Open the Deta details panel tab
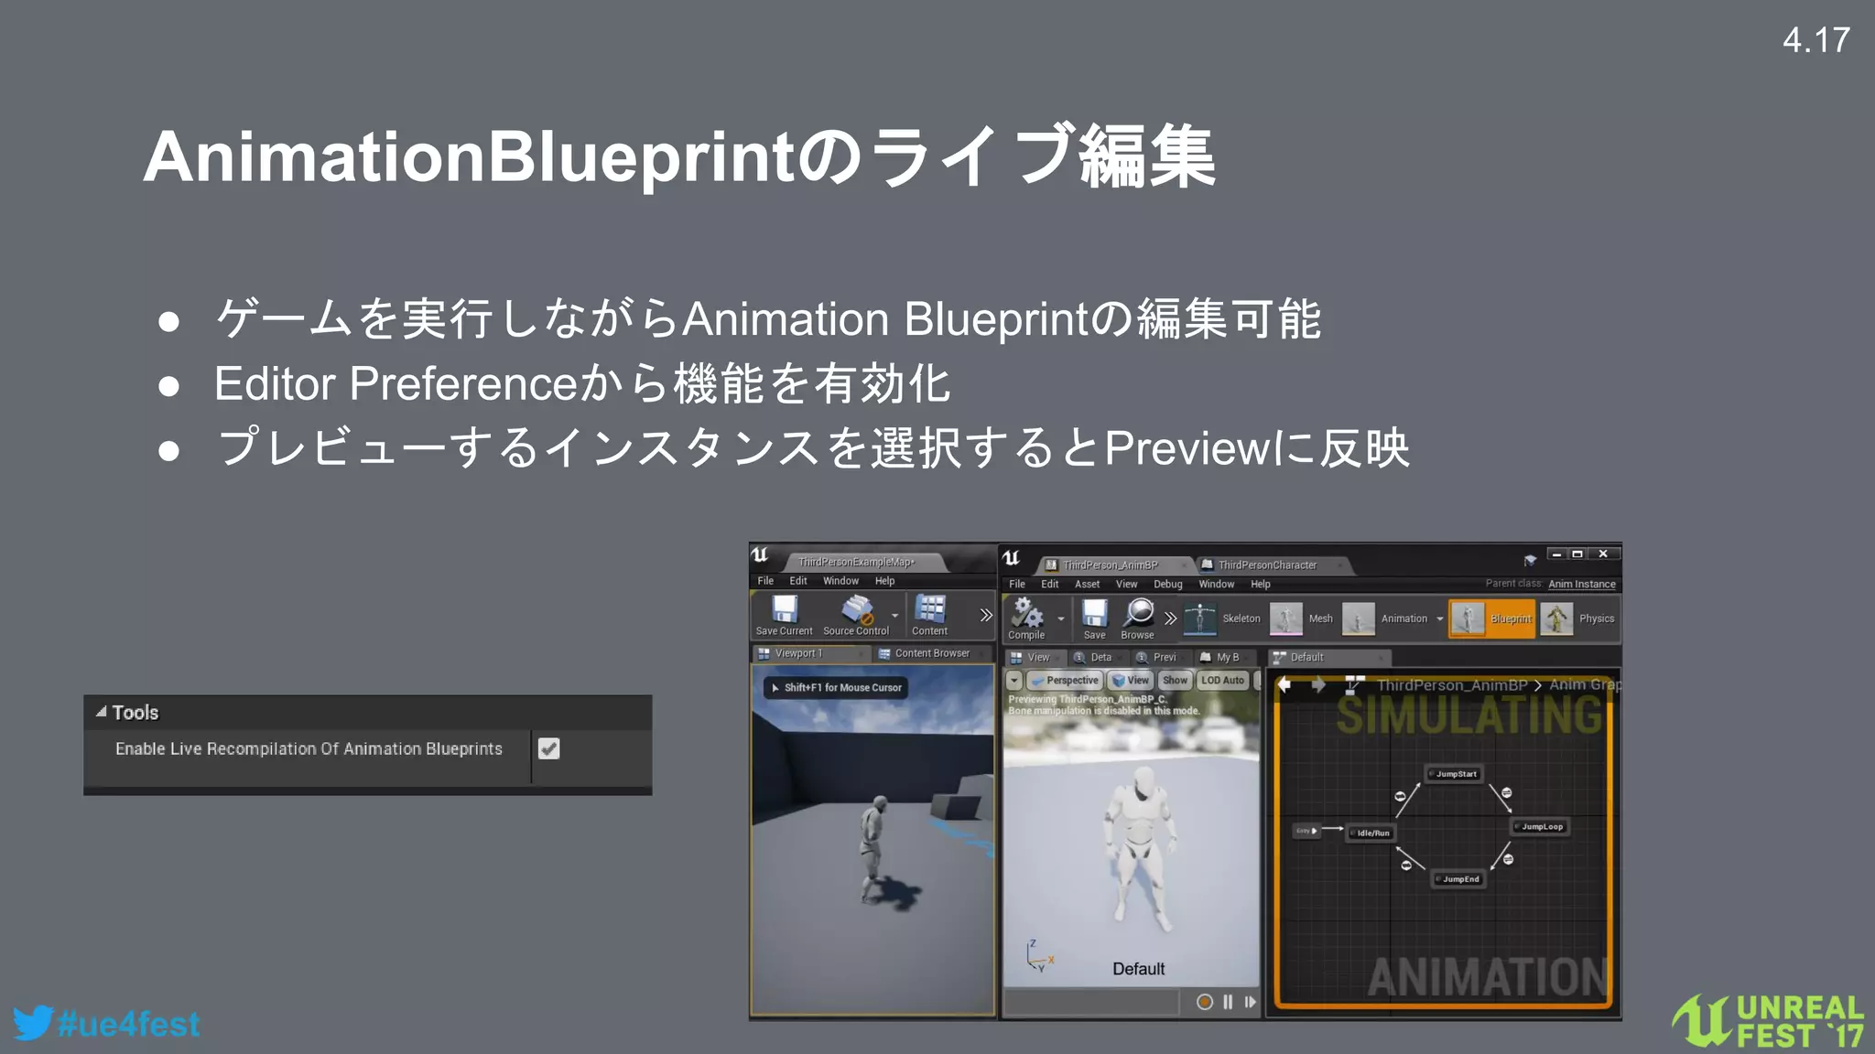This screenshot has width=1875, height=1054. [1100, 657]
